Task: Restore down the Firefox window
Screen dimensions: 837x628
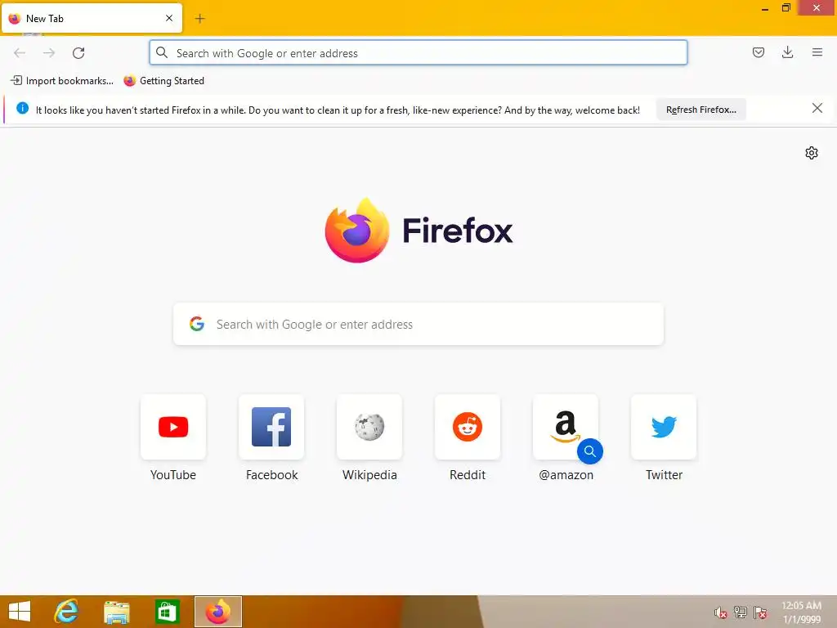Action: click(x=786, y=7)
